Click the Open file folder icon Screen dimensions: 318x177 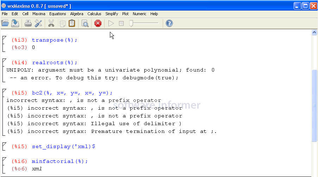click(x=5, y=23)
